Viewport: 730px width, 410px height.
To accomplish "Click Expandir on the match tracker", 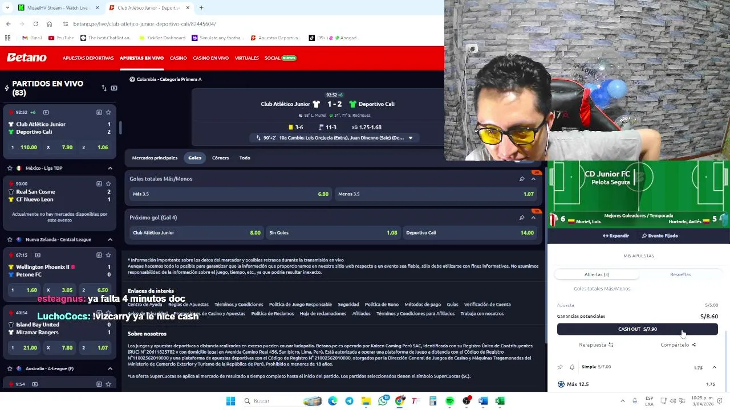I will tap(615, 236).
